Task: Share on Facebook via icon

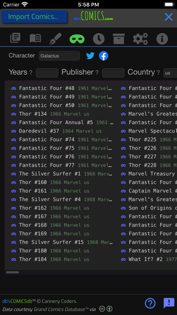Action: click(x=103, y=56)
